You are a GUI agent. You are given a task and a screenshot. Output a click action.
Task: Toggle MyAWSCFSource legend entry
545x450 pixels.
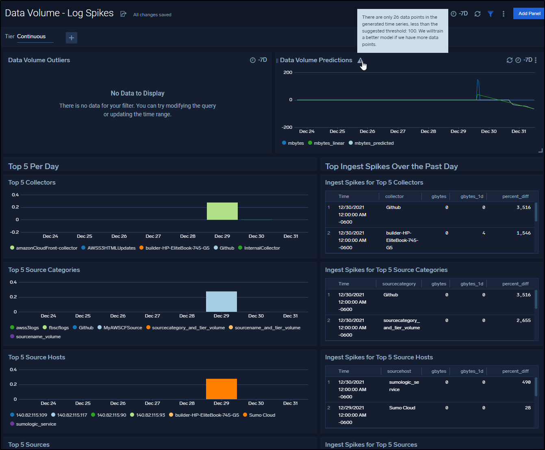120,328
